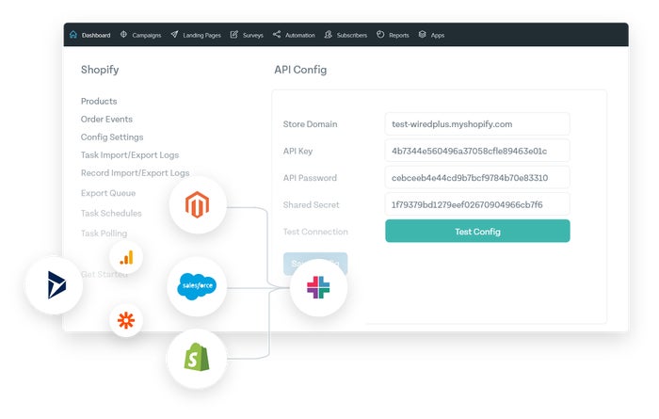Open the Subscribers menu item
Viewport: 659px width, 419px height.
pyautogui.click(x=352, y=35)
